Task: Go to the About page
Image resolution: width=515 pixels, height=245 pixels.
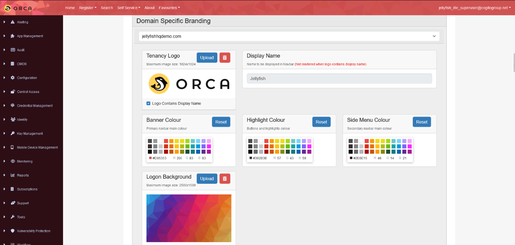Action: (149, 8)
